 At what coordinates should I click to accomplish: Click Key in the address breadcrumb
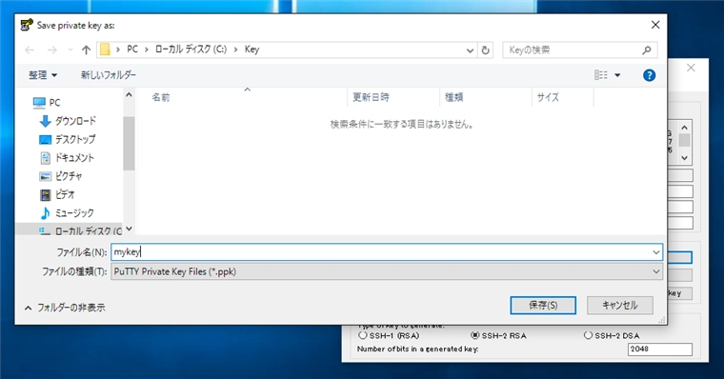[251, 50]
